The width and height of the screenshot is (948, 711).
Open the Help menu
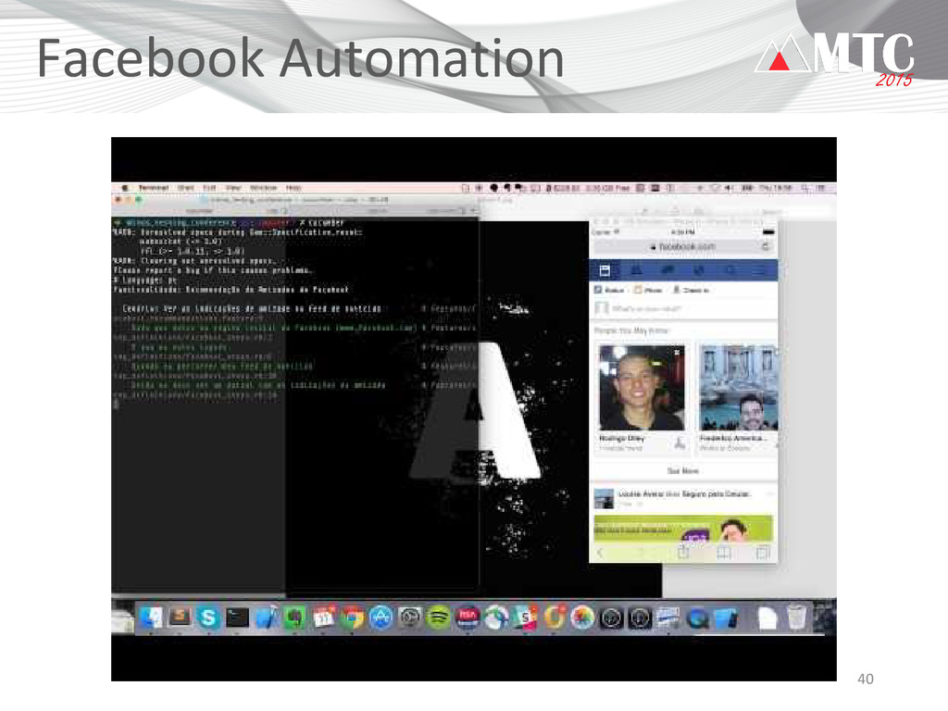click(x=293, y=188)
